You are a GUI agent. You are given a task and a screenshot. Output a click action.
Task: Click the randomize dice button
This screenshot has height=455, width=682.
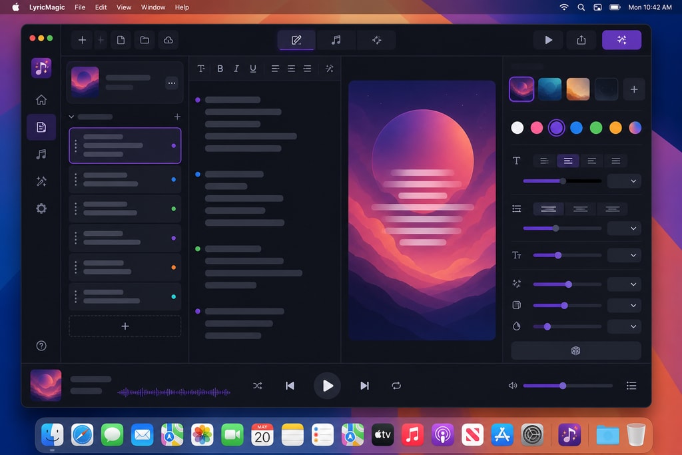[x=575, y=350]
